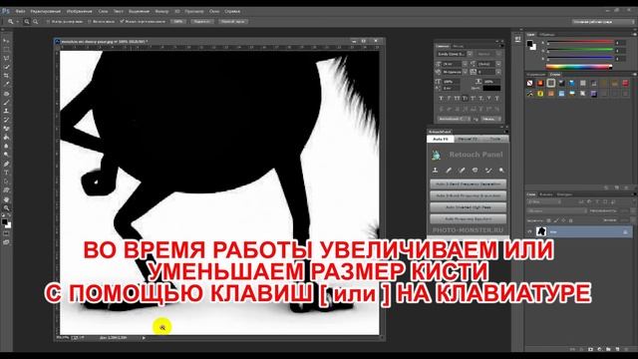
Task: Select the Lasso tool
Action: (6, 58)
